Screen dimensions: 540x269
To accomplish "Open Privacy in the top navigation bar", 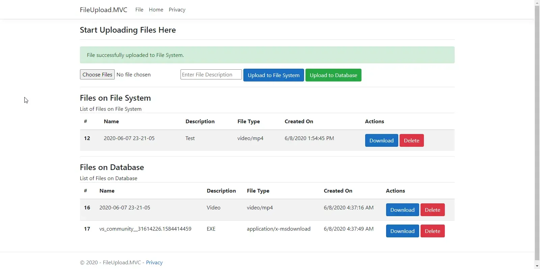I will (177, 10).
